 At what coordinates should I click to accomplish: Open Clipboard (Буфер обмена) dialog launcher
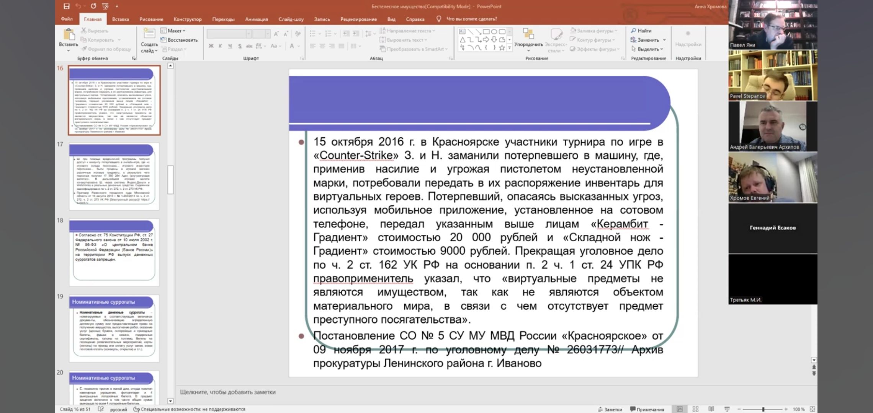[x=134, y=59]
